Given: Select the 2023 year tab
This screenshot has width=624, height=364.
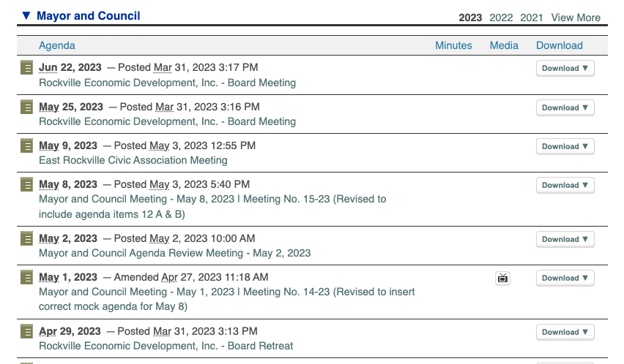Looking at the screenshot, I should click(470, 18).
